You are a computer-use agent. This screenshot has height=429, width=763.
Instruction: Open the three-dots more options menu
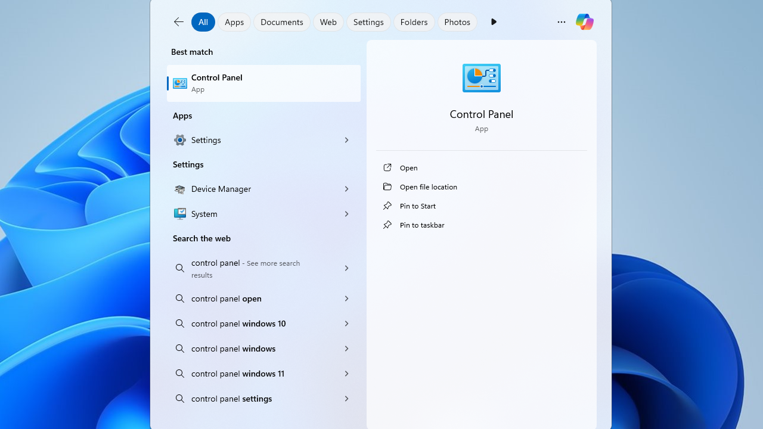click(x=561, y=22)
